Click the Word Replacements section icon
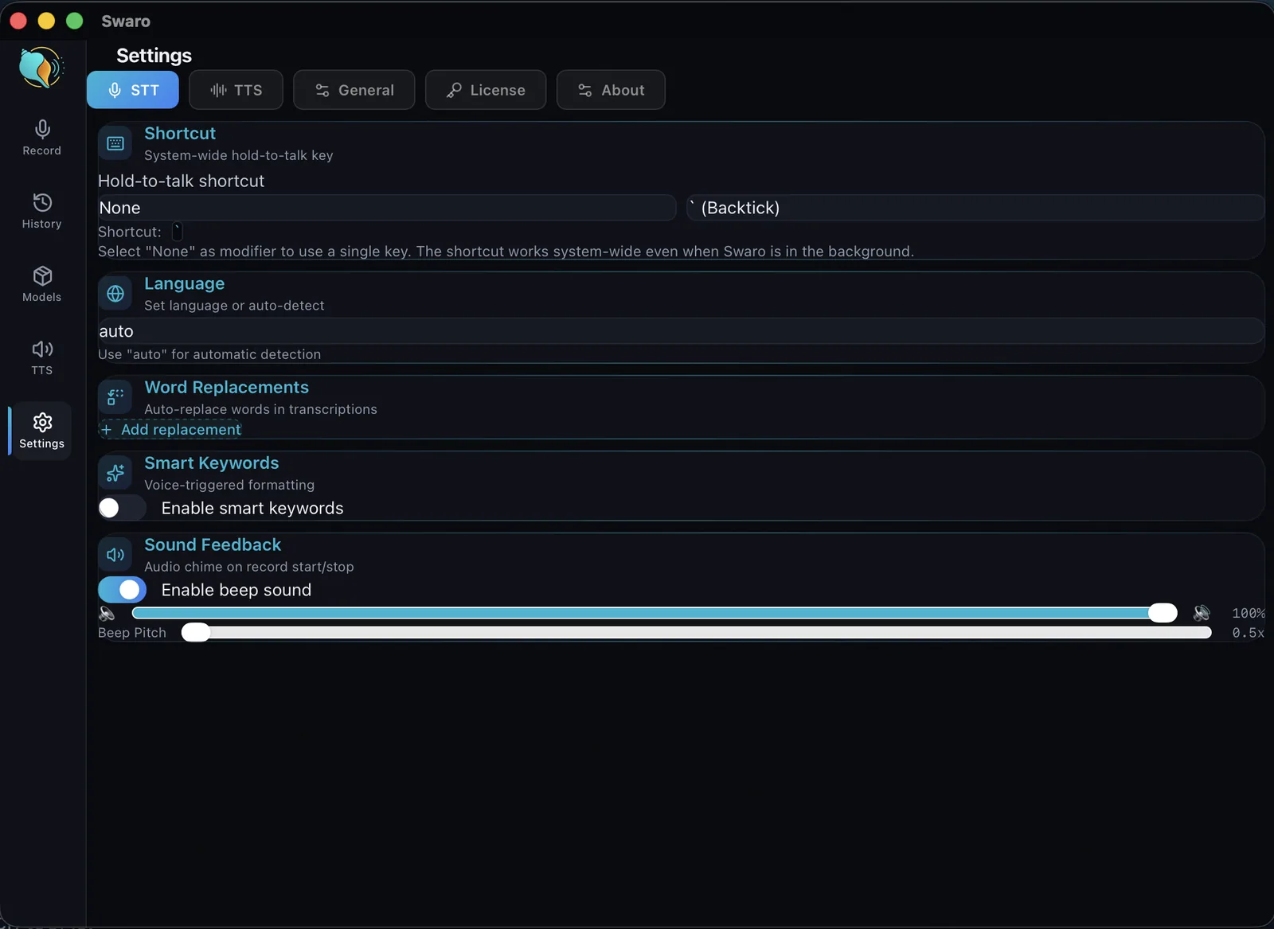Image resolution: width=1274 pixels, height=929 pixels. [x=115, y=397]
